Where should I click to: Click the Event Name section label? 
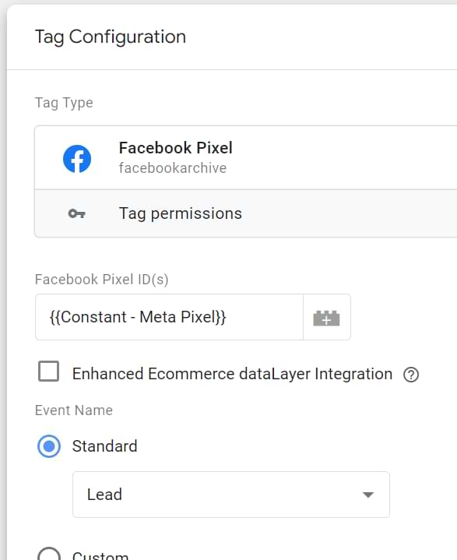coord(73,410)
